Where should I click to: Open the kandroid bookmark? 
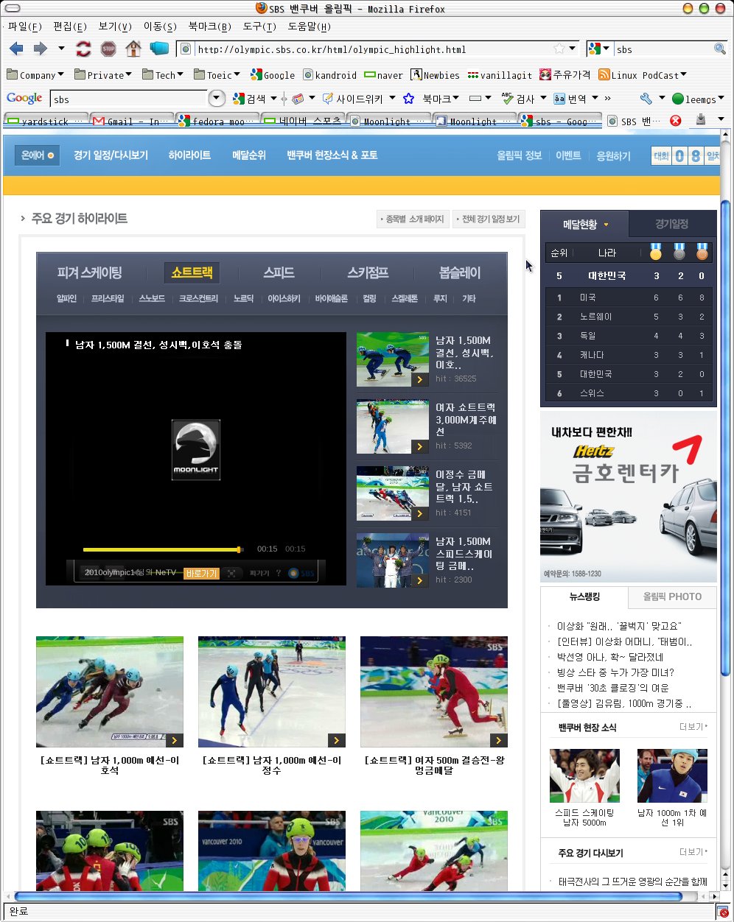point(329,74)
